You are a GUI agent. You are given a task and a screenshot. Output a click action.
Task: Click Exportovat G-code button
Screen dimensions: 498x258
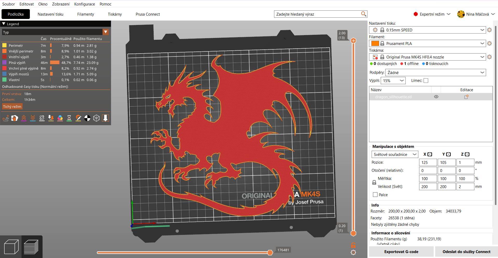pos(401,252)
